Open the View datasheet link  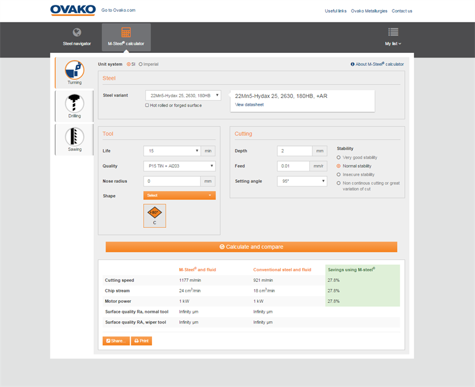point(249,104)
